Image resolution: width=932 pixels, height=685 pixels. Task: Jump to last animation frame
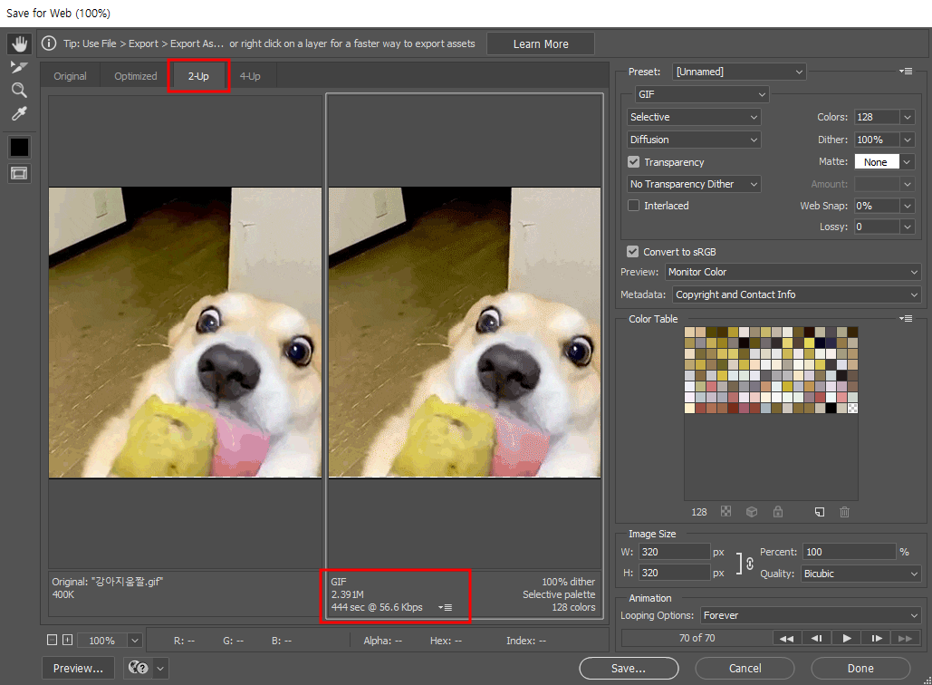point(906,638)
